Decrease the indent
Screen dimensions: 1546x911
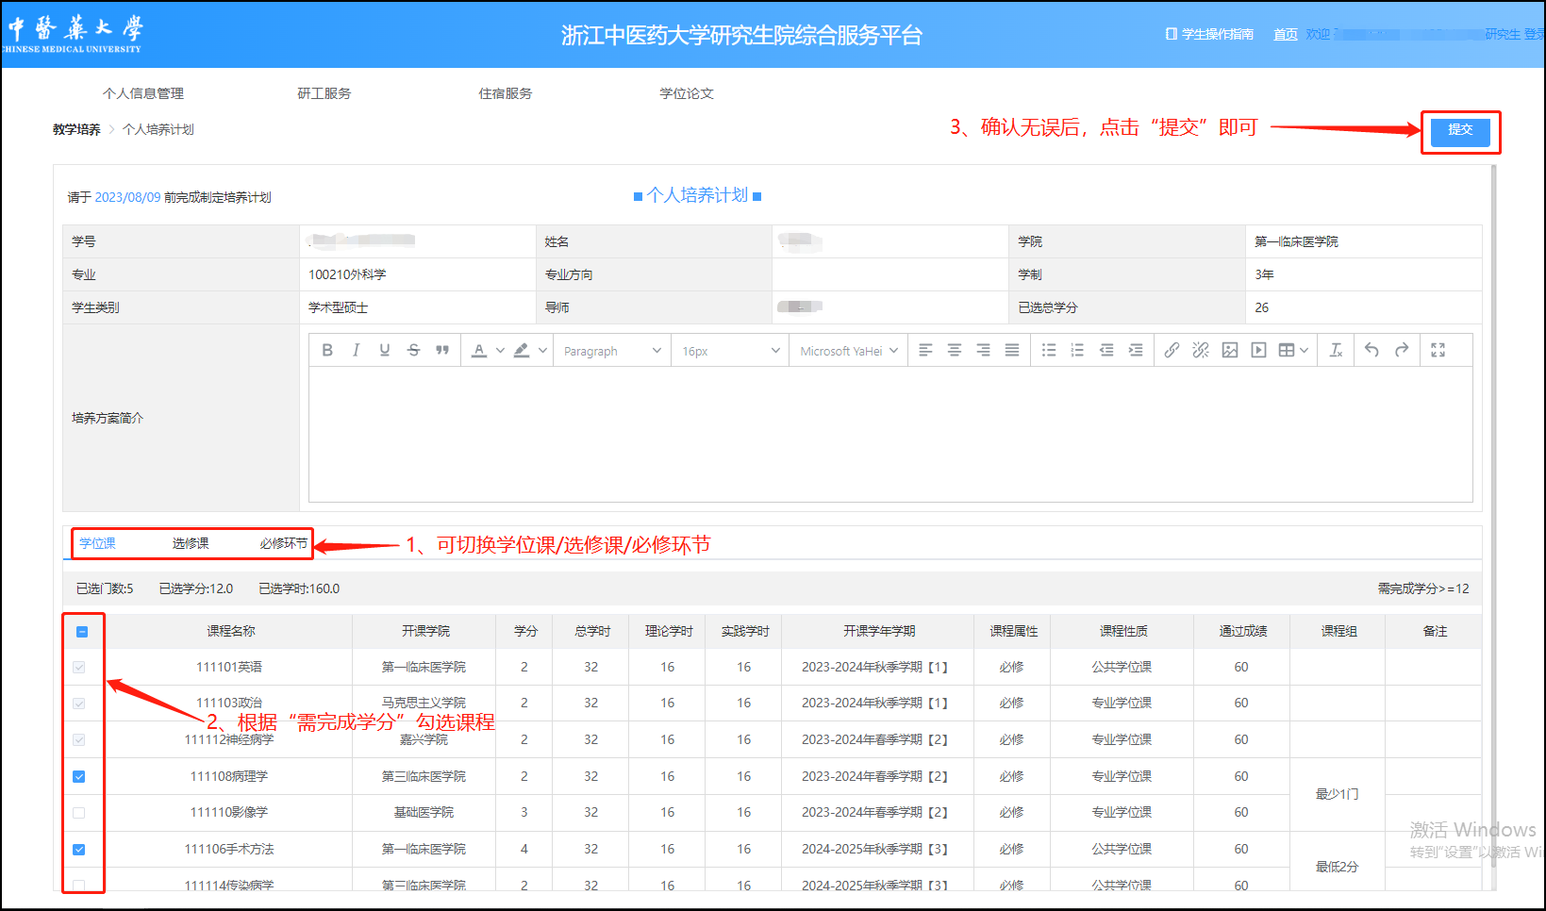(x=1106, y=350)
